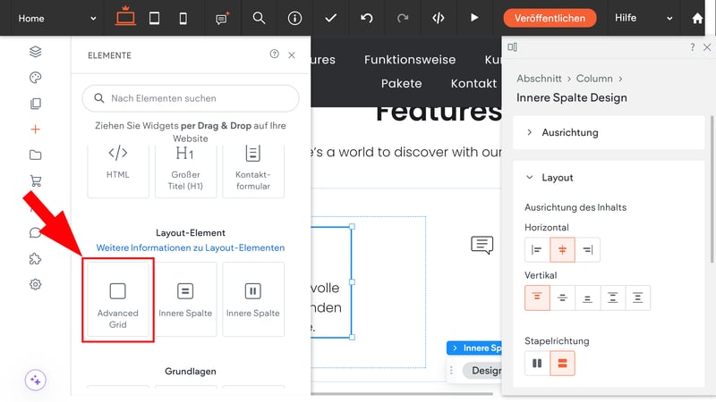Click Funktionsweise in site navigation

coord(409,60)
